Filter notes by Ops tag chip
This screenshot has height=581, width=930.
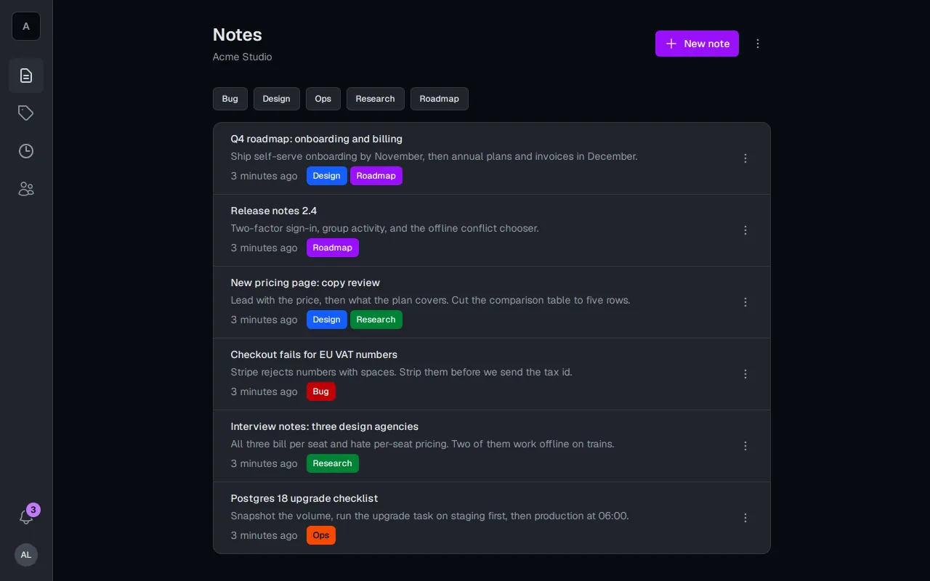click(323, 99)
